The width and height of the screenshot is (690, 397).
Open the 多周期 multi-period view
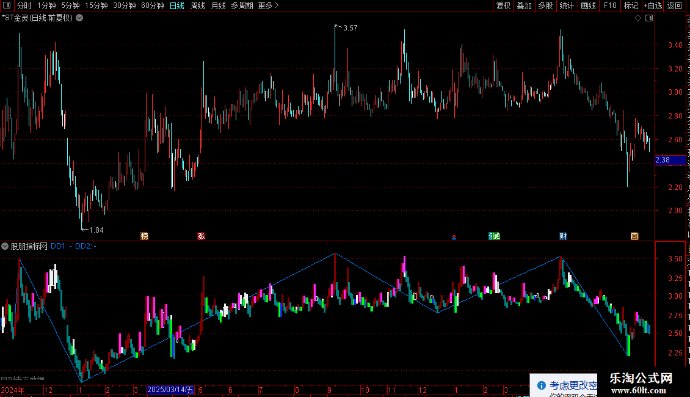[242, 5]
